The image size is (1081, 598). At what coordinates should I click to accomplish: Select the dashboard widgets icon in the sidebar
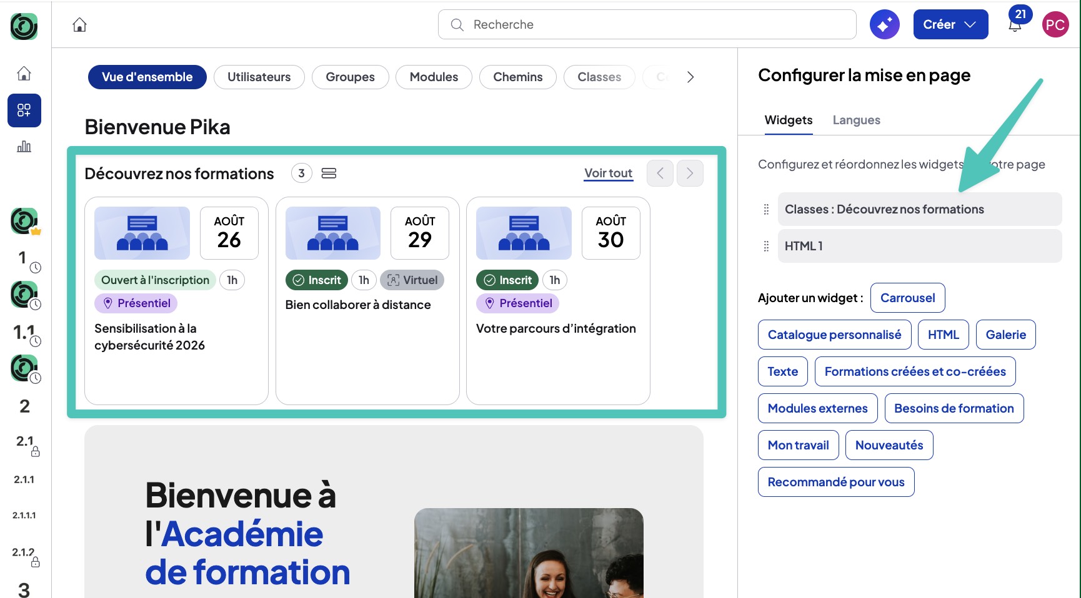point(24,110)
